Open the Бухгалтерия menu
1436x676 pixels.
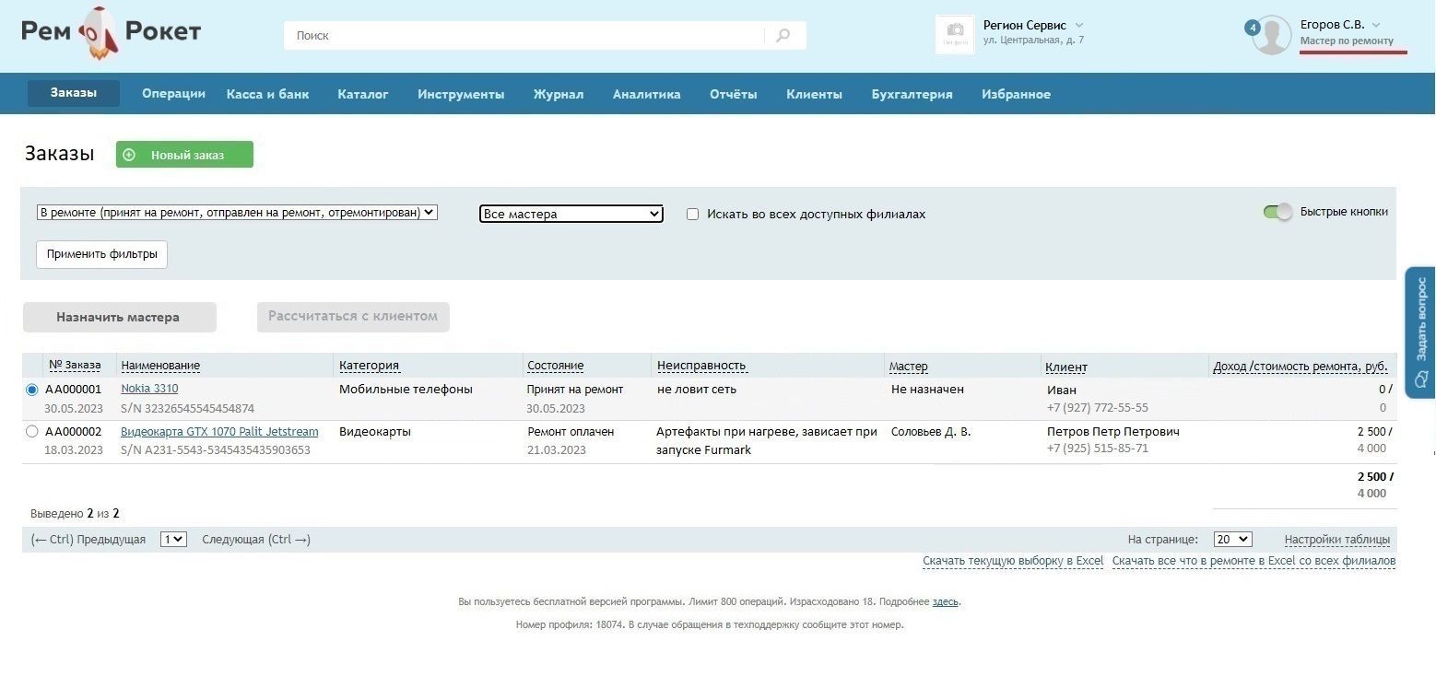click(x=912, y=94)
